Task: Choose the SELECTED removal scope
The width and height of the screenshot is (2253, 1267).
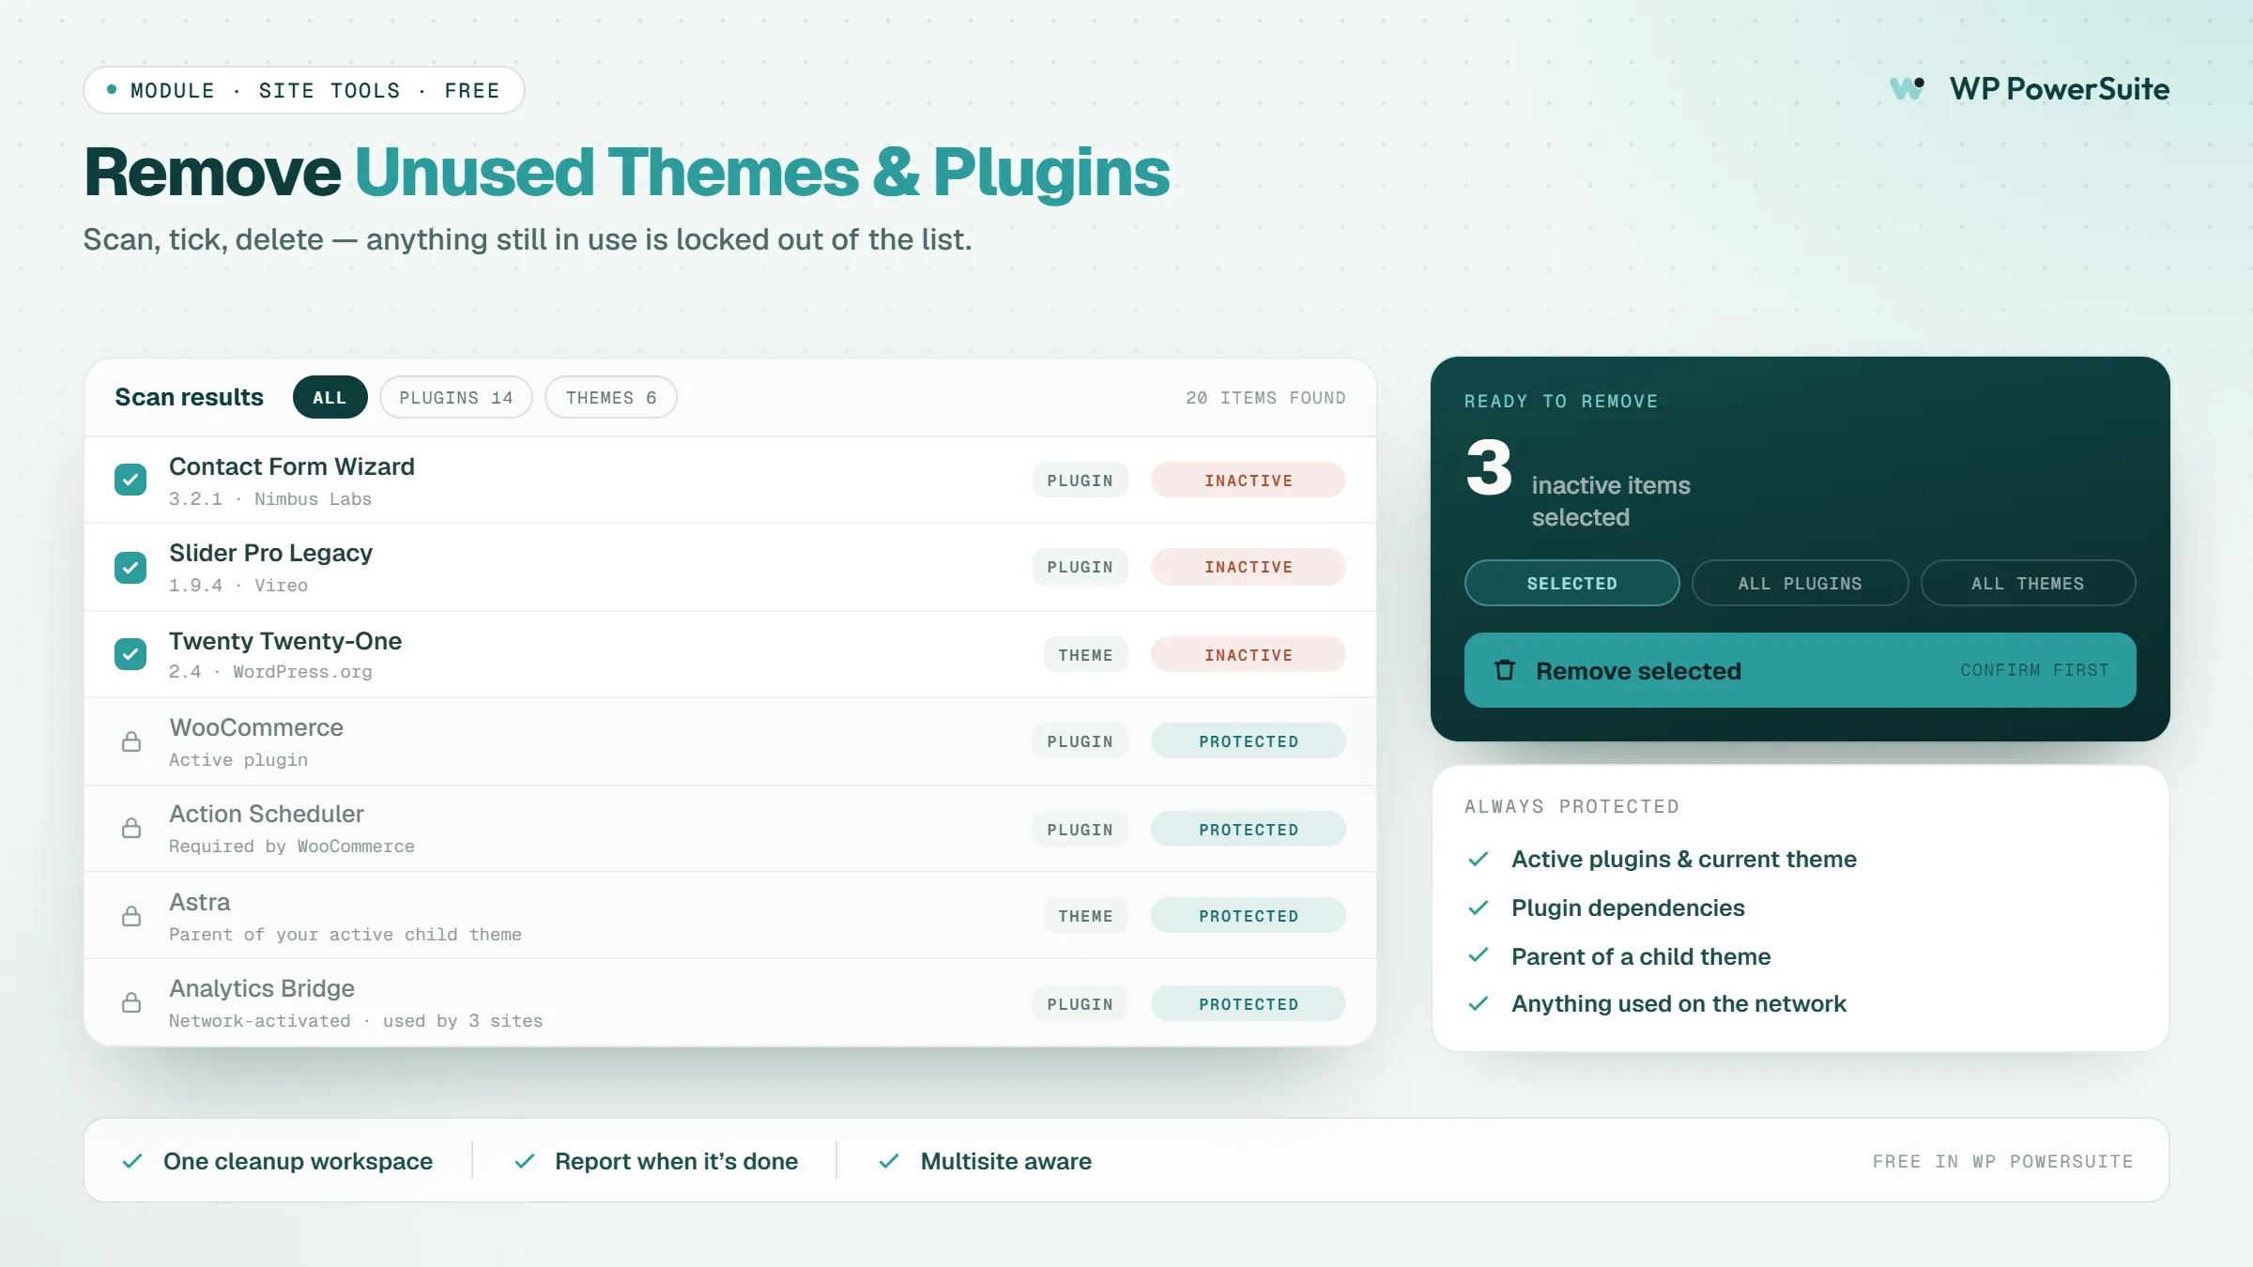Action: (x=1572, y=583)
